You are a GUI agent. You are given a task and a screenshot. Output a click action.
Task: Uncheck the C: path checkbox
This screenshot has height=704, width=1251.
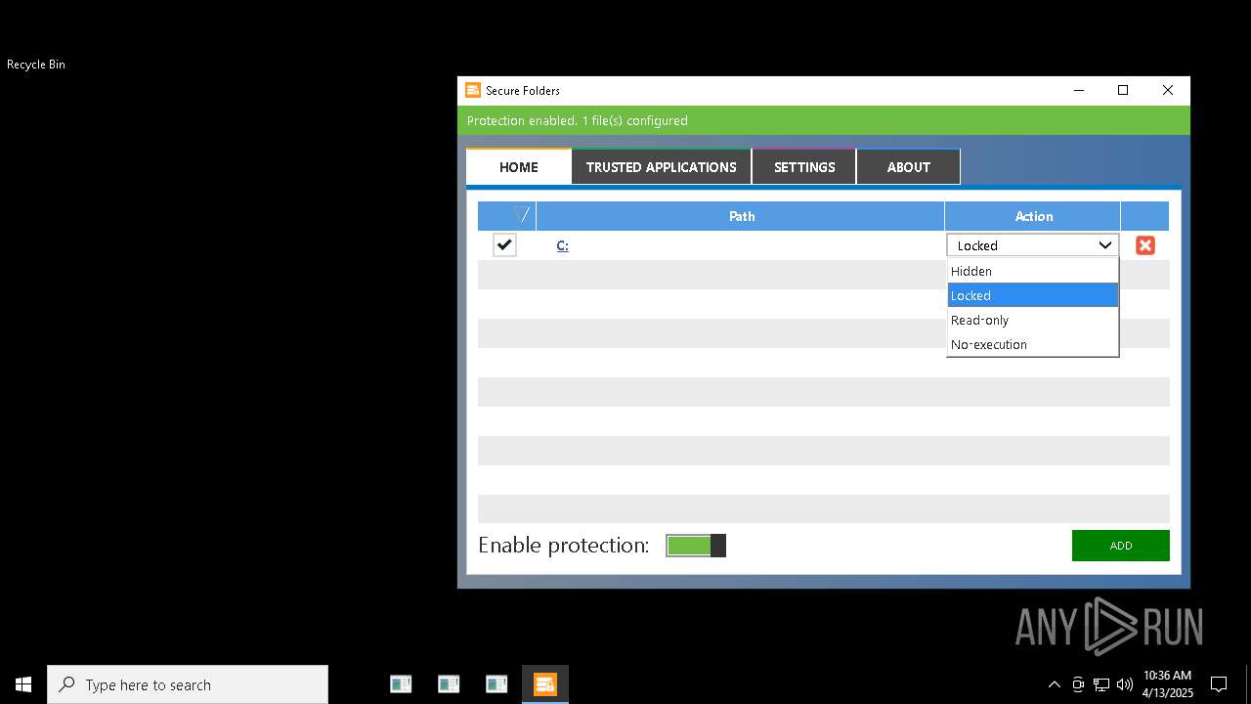click(504, 245)
